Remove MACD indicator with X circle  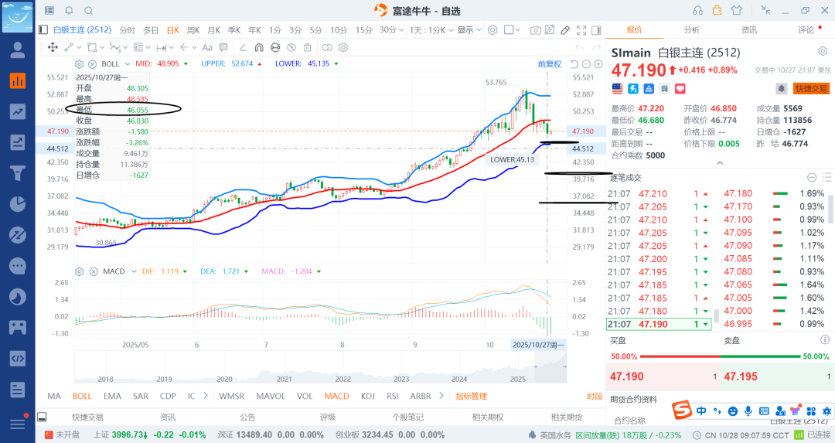[94, 271]
